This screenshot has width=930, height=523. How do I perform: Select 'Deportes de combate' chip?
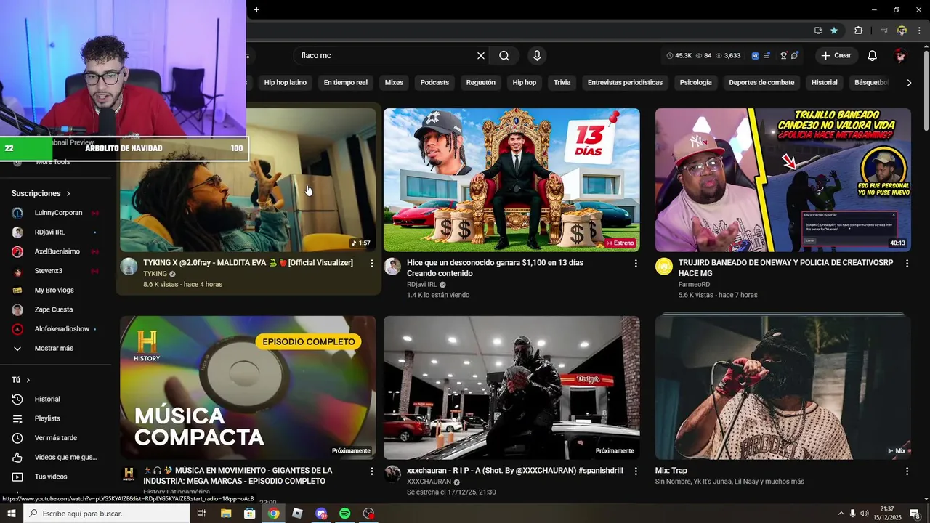click(761, 83)
